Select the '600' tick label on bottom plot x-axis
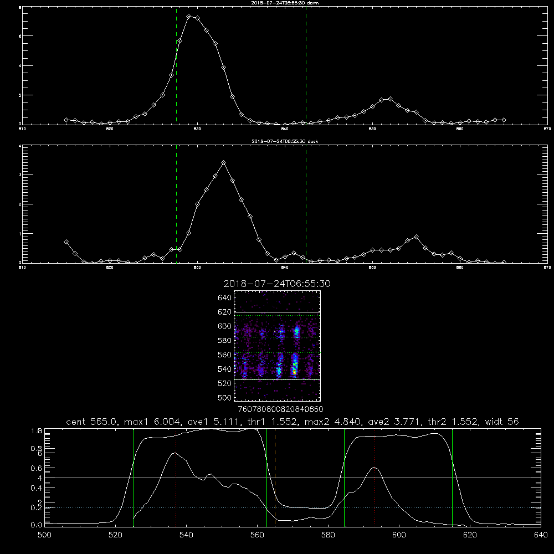This screenshot has width=554, height=554. [399, 535]
